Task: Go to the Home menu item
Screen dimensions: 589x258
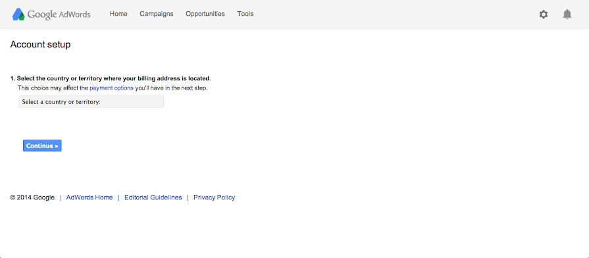Action: (118, 14)
